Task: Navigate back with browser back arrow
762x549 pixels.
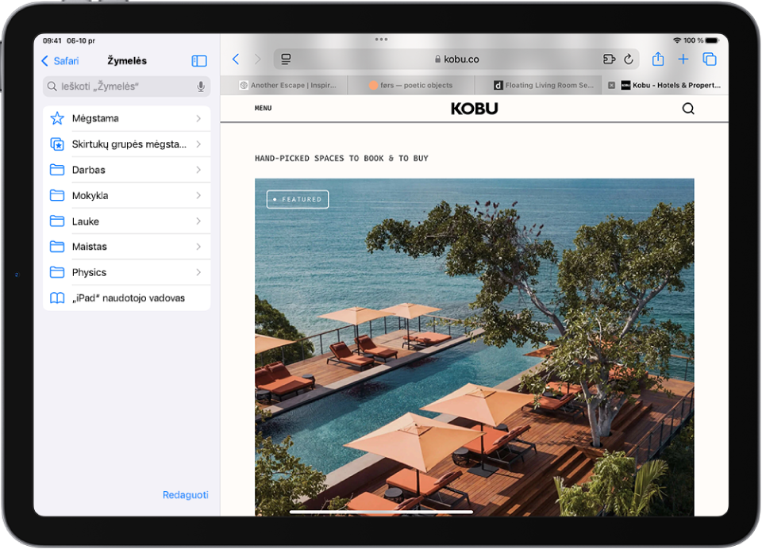Action: click(236, 60)
